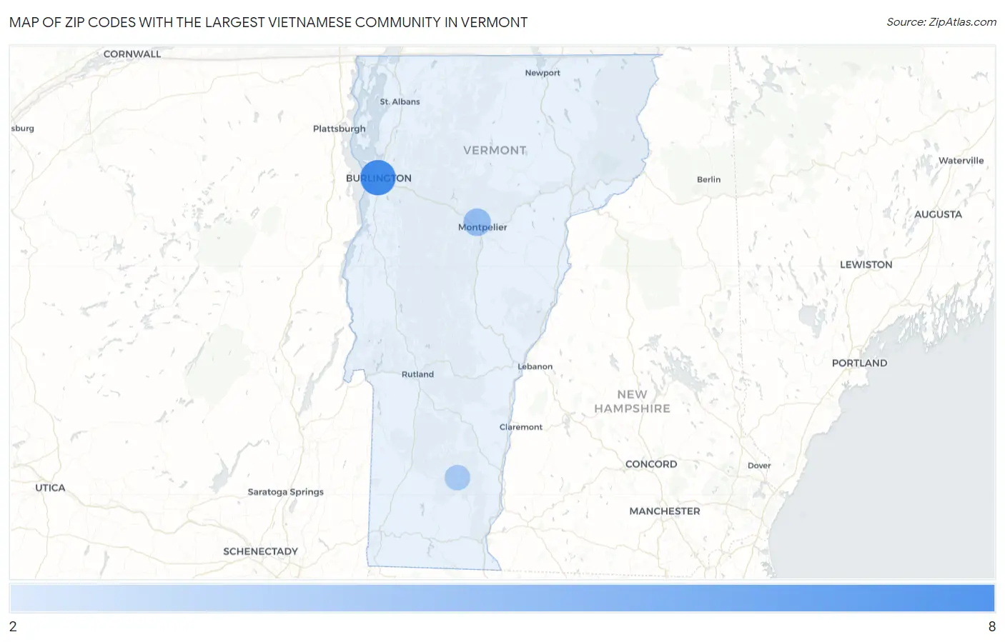Click the 'Source: ZipAtlas.com' text
The width and height of the screenshot is (1005, 642).
click(x=941, y=22)
